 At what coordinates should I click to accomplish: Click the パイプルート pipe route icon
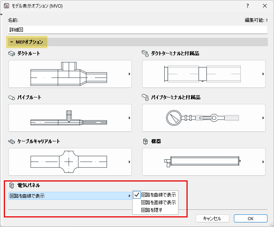pos(12,98)
